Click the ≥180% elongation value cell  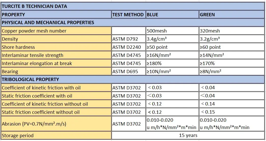tap(172, 63)
